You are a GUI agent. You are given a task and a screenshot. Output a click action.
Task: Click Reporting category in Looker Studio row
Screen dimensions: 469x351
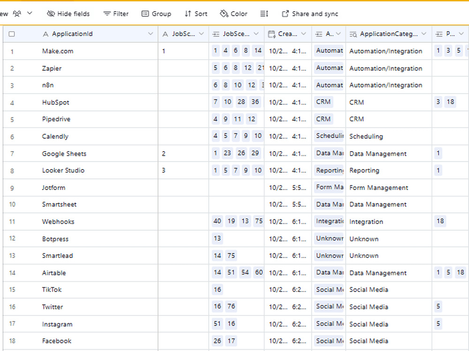(x=364, y=170)
